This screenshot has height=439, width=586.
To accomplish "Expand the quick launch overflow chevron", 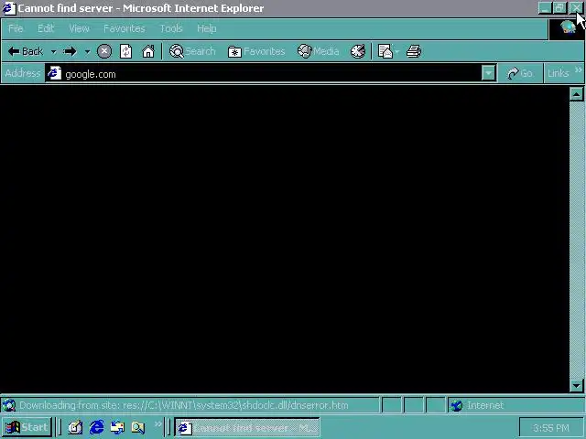I will tap(158, 424).
